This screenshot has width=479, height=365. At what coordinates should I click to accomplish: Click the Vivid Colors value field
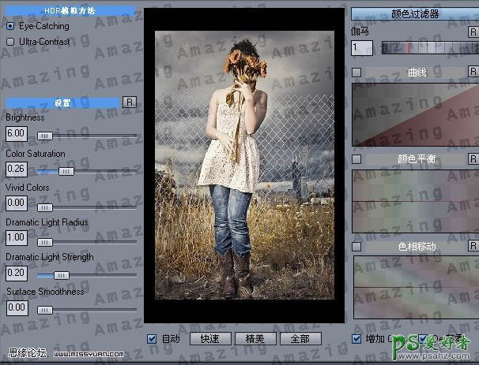pyautogui.click(x=16, y=203)
